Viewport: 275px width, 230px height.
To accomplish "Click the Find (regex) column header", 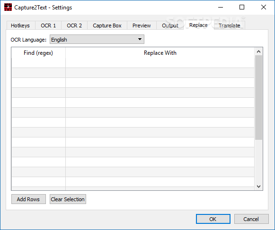I will 38,53.
